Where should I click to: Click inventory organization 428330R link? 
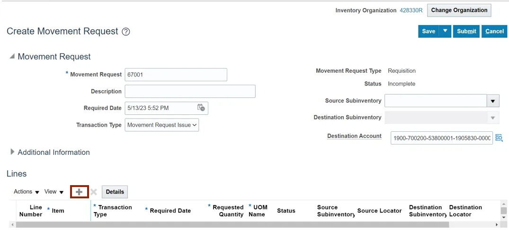[x=411, y=10]
